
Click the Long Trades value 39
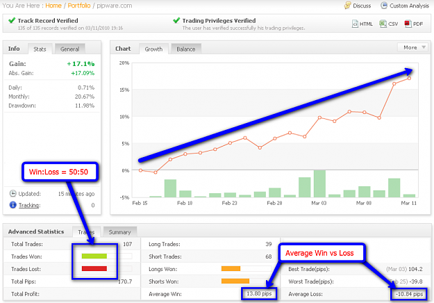(269, 244)
